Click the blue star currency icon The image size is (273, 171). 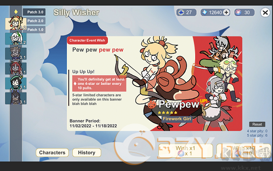point(181,12)
